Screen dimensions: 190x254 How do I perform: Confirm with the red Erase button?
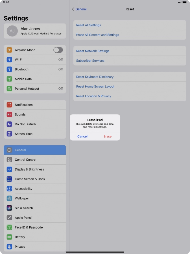click(108, 136)
